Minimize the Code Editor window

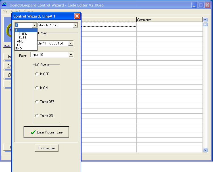[194, 5]
